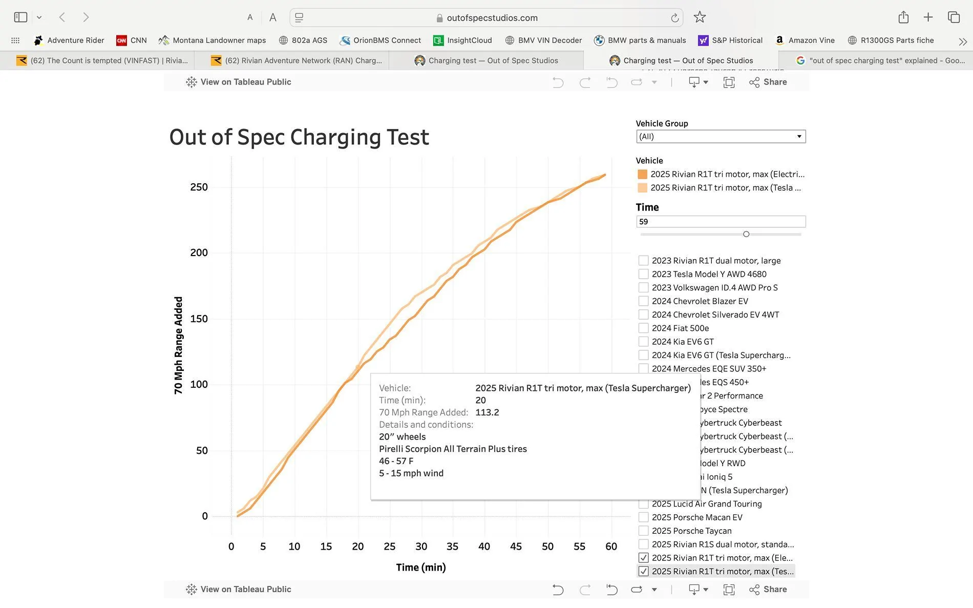This screenshot has width=973, height=608.
Task: Open a new tab with plus icon
Action: [x=928, y=17]
